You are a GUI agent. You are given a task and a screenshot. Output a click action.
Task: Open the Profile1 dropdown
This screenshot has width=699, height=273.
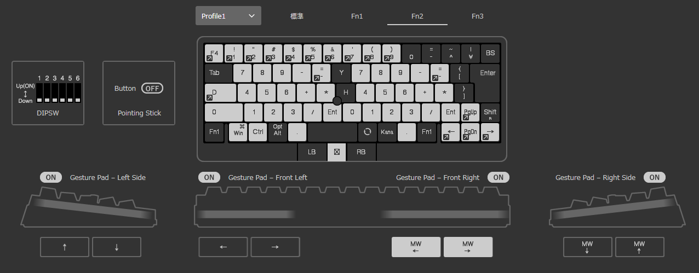(228, 16)
